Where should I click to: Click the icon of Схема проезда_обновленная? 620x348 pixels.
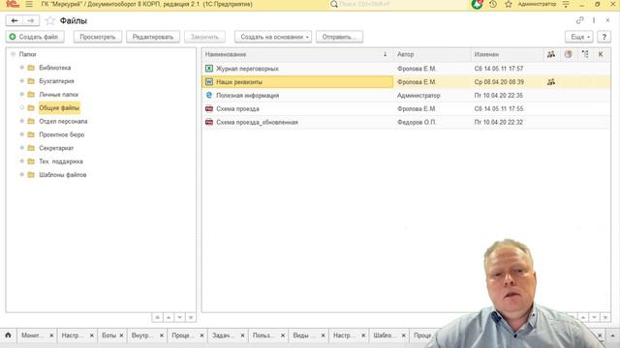[x=209, y=123]
